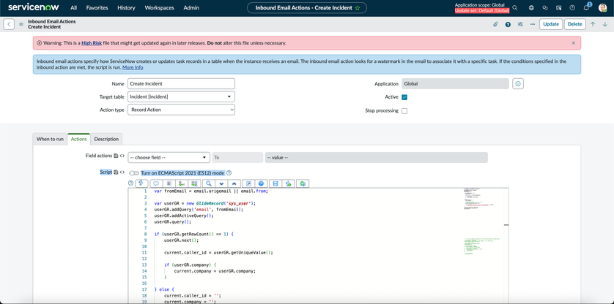Turn on ECMAScript 2021 (ES12) mode switch
This screenshot has height=304, width=614.
[x=134, y=173]
